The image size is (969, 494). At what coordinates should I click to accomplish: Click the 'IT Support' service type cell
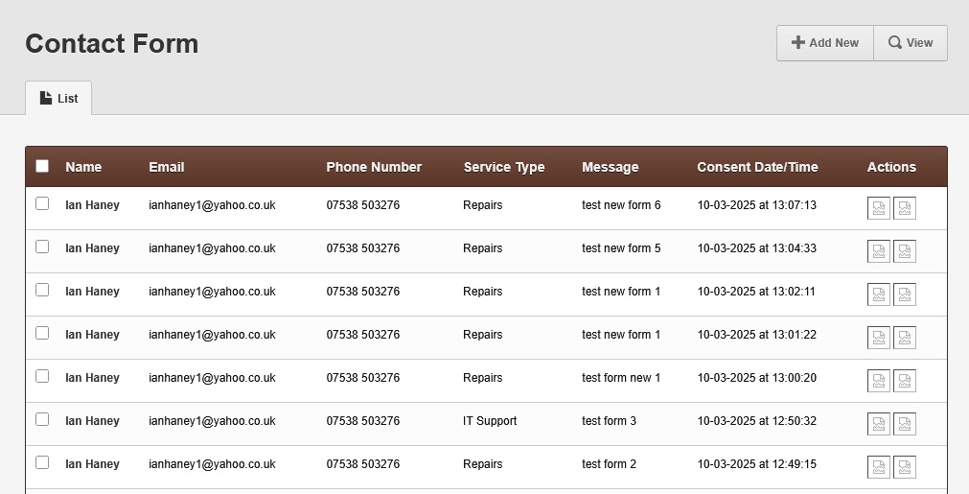pos(490,422)
